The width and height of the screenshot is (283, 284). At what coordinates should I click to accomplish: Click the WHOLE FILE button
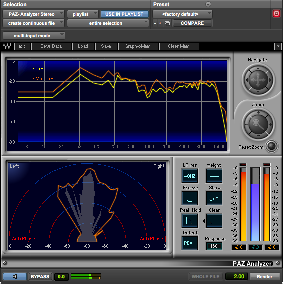(x=206, y=277)
